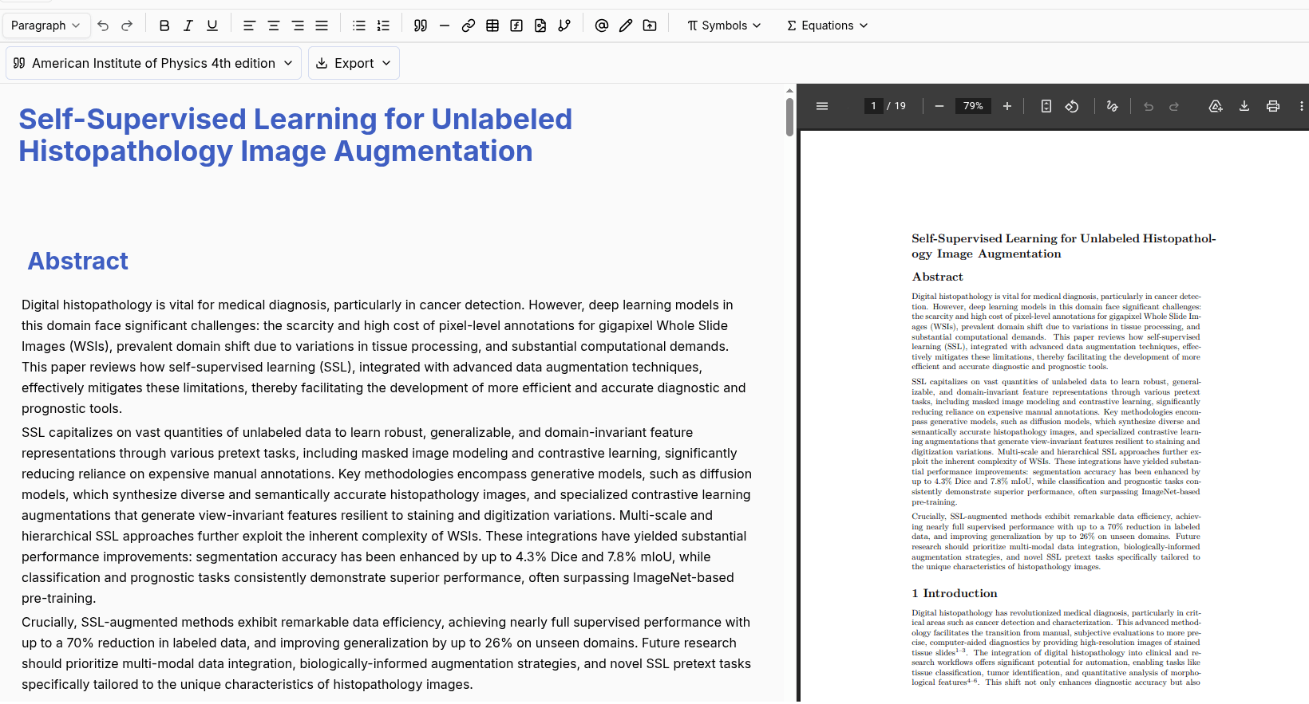Screen dimensions: 1309x704
Task: Open the Export dropdown
Action: (354, 63)
